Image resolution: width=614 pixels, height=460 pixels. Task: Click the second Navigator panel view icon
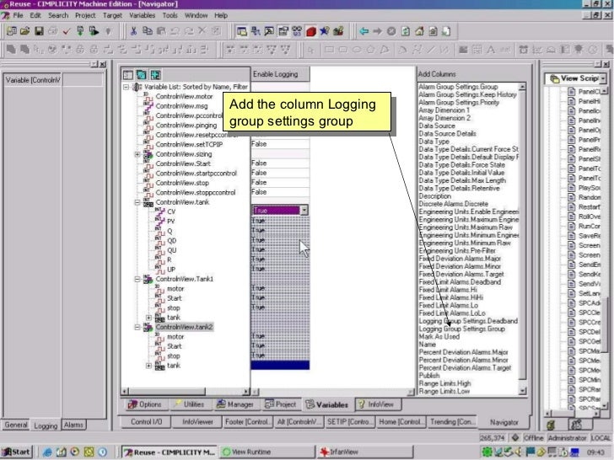(142, 75)
